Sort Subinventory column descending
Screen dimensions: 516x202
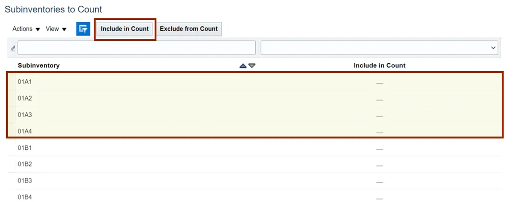point(252,66)
